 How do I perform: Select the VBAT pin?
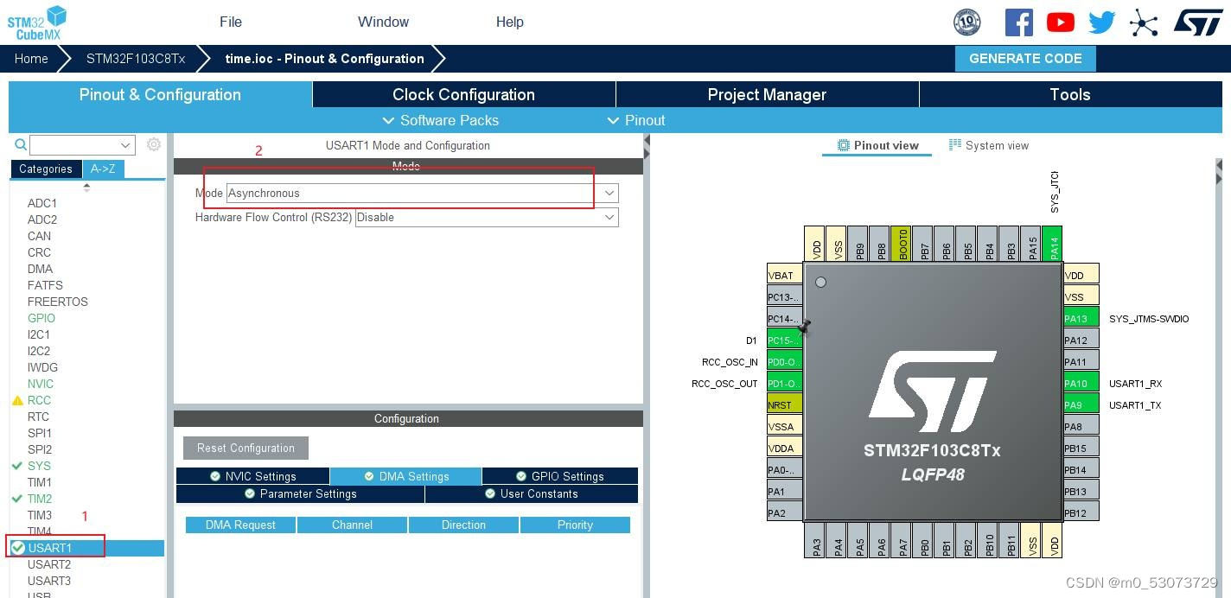point(785,275)
